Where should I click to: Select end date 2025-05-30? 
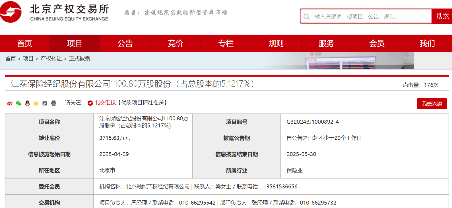tap(301, 154)
